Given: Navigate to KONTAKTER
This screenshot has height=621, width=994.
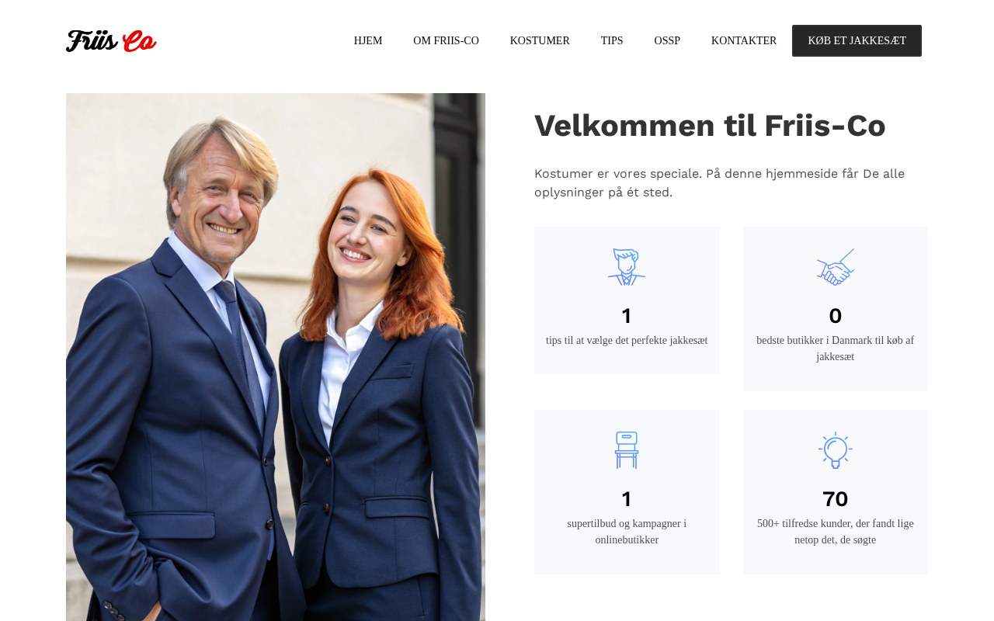Looking at the screenshot, I should pos(744,40).
